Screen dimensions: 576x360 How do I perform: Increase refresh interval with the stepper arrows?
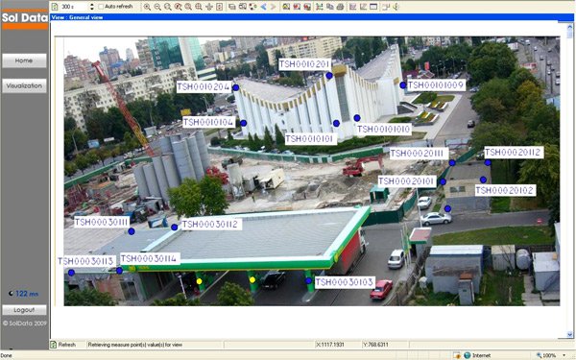tap(92, 5)
